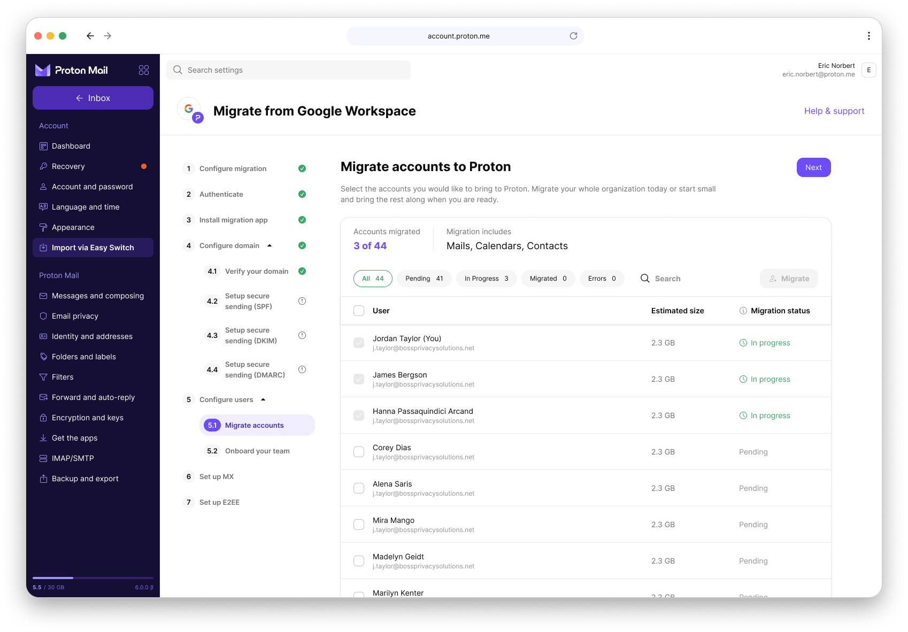Open step 5.1 Migrate accounts
Viewport: 908px width, 632px height.
(257, 425)
